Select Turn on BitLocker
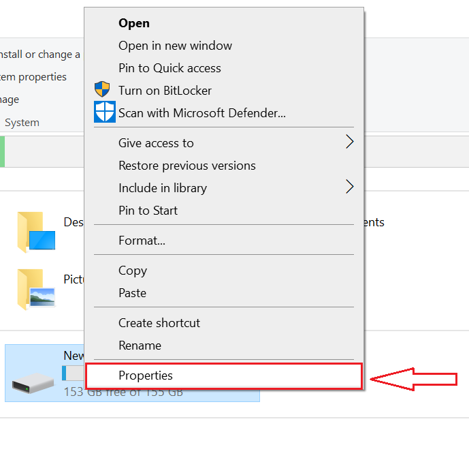The image size is (469, 475). pos(224,91)
